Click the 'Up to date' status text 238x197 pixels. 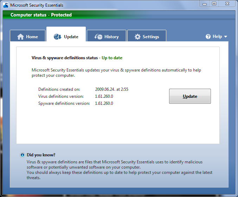tap(112, 58)
